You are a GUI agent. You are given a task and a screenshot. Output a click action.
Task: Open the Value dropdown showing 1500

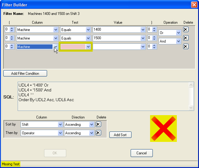[x=143, y=38]
